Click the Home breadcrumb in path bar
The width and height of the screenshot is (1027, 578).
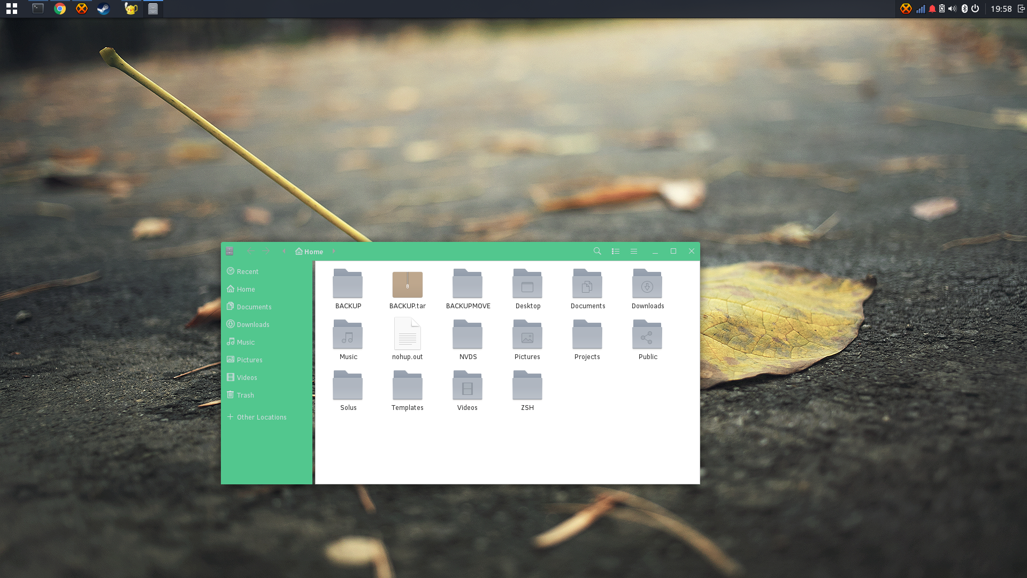(x=309, y=252)
